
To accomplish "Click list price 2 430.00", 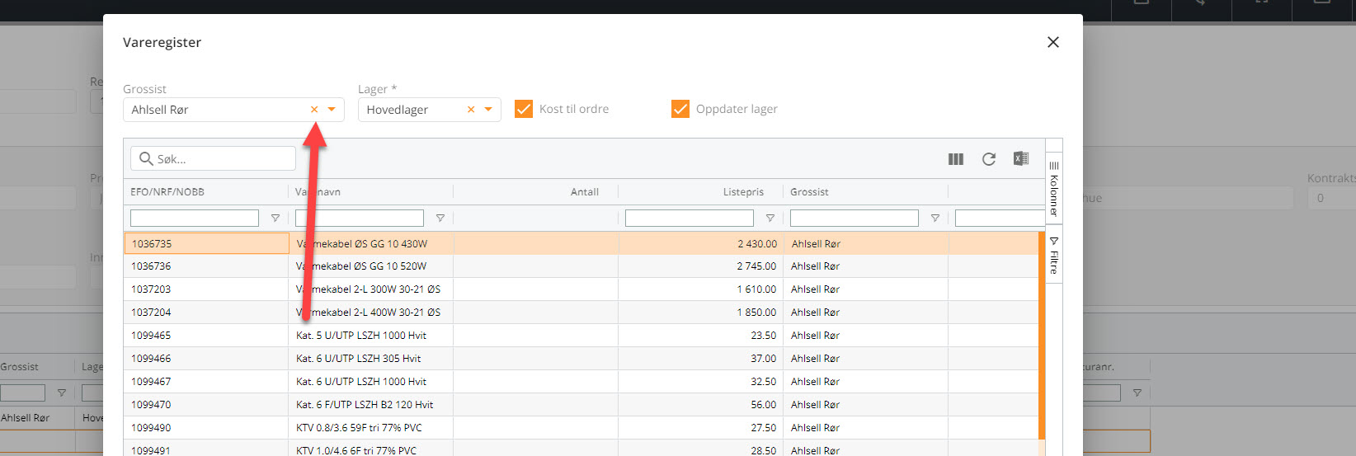I will (x=757, y=244).
